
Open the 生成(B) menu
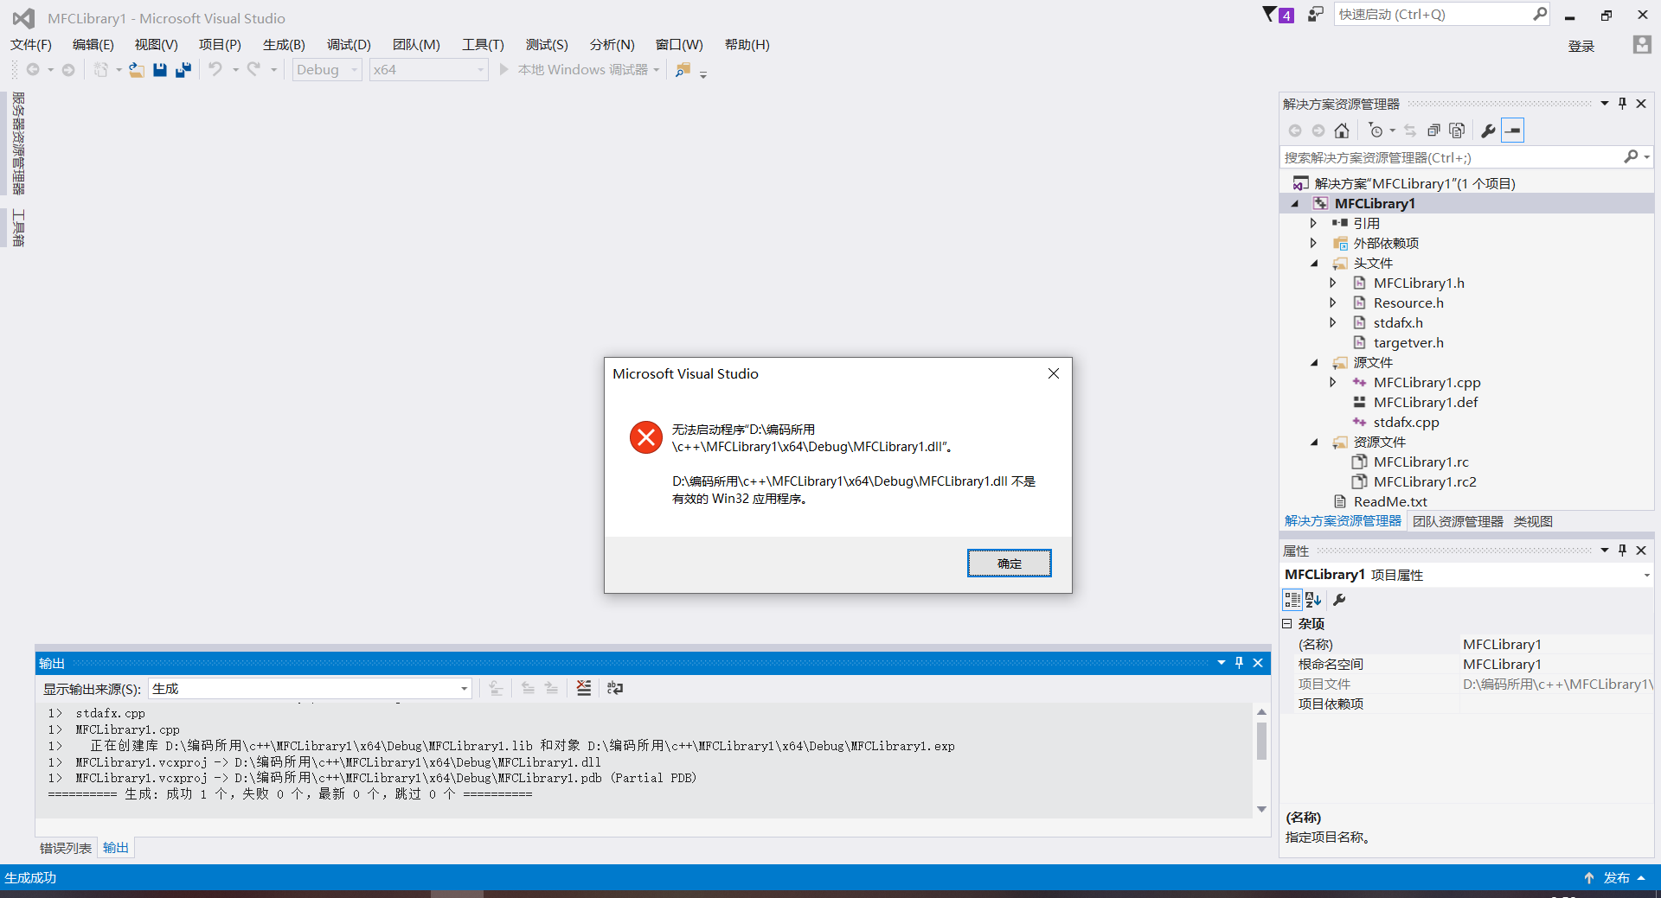tap(284, 44)
